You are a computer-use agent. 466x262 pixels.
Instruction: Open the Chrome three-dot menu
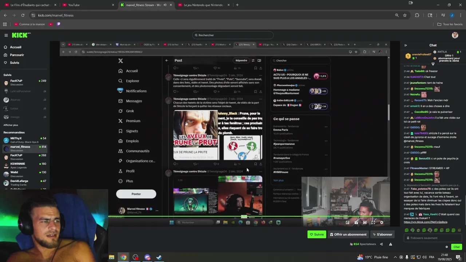pyautogui.click(x=461, y=15)
